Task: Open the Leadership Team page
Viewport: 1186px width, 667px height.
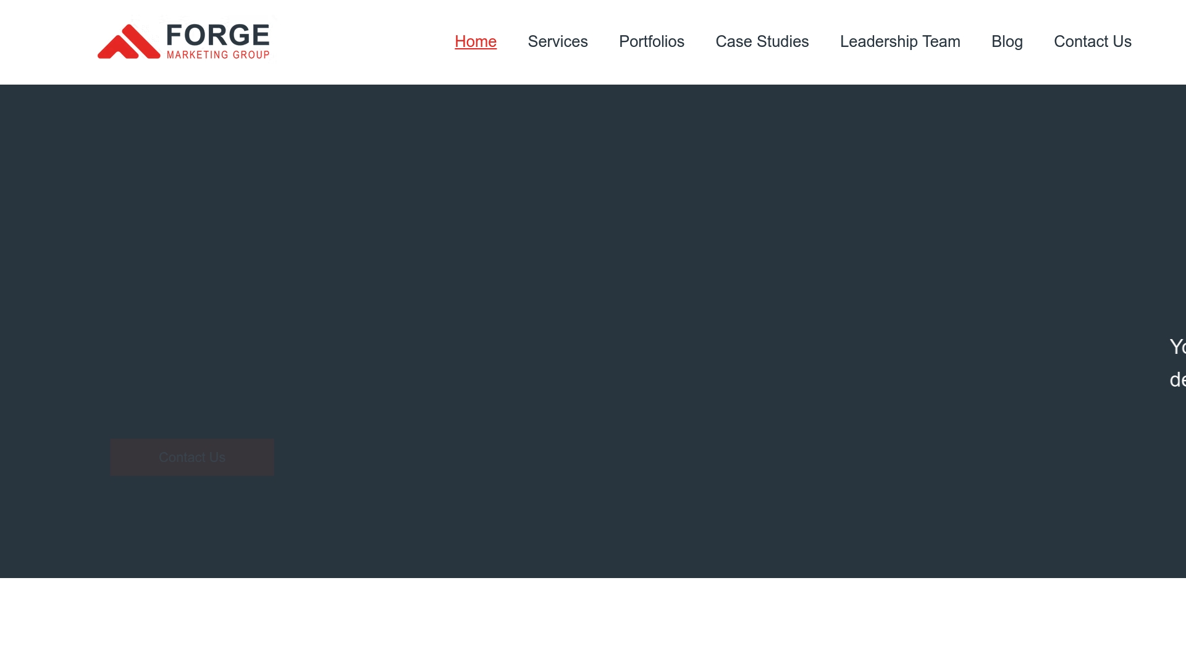Action: [899, 41]
